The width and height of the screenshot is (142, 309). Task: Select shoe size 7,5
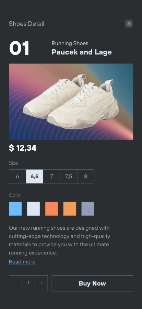(69, 176)
